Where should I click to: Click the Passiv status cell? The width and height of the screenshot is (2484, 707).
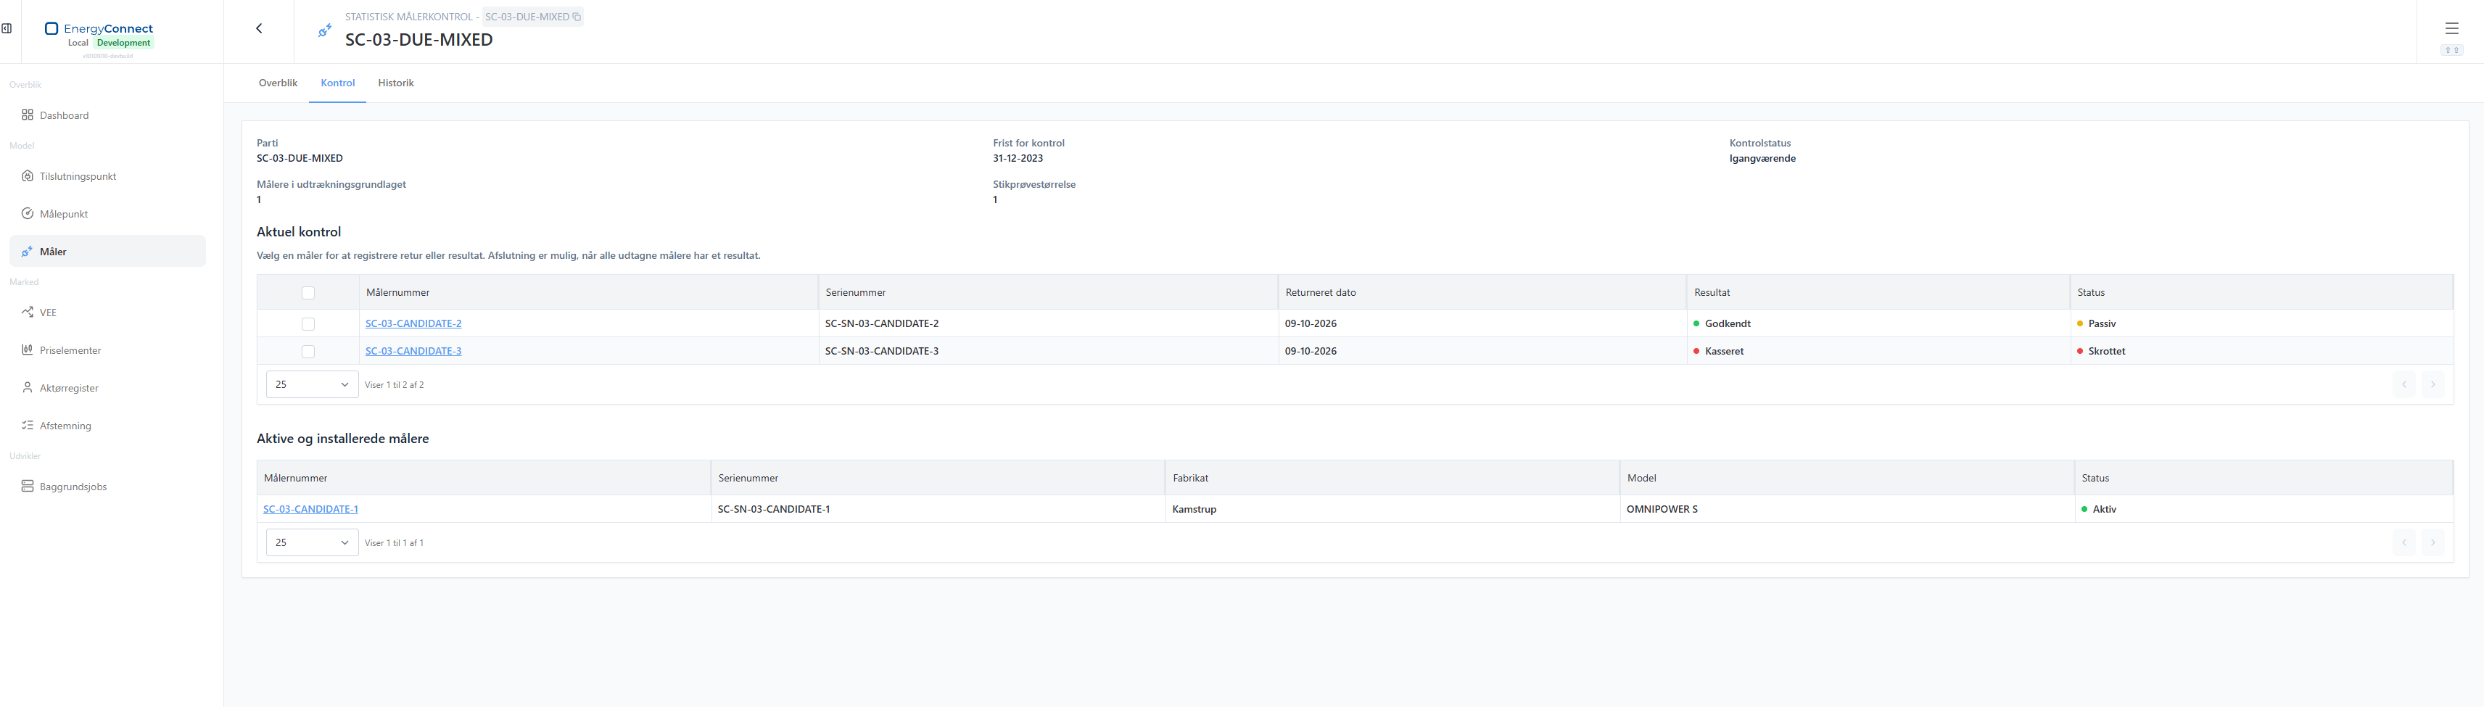point(2261,323)
